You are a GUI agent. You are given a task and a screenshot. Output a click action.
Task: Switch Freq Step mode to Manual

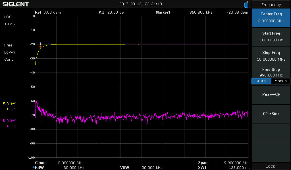[x=281, y=81]
